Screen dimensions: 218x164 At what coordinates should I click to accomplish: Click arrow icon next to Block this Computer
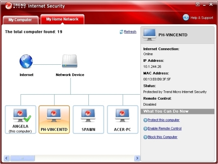(x=145, y=137)
